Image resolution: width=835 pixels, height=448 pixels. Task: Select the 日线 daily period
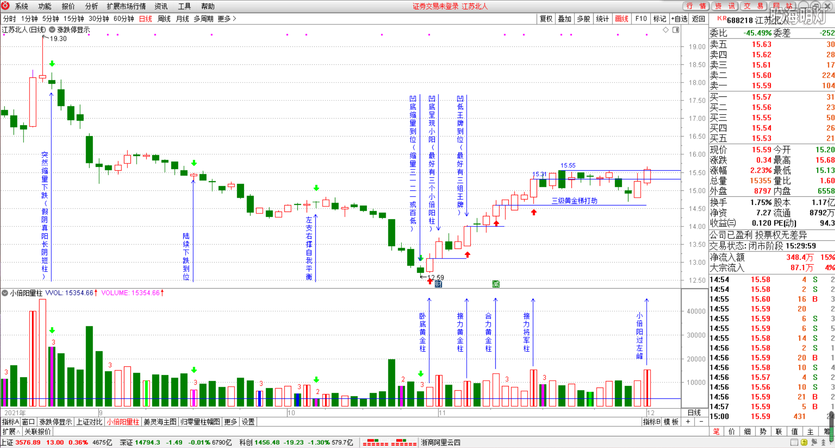[x=146, y=19]
